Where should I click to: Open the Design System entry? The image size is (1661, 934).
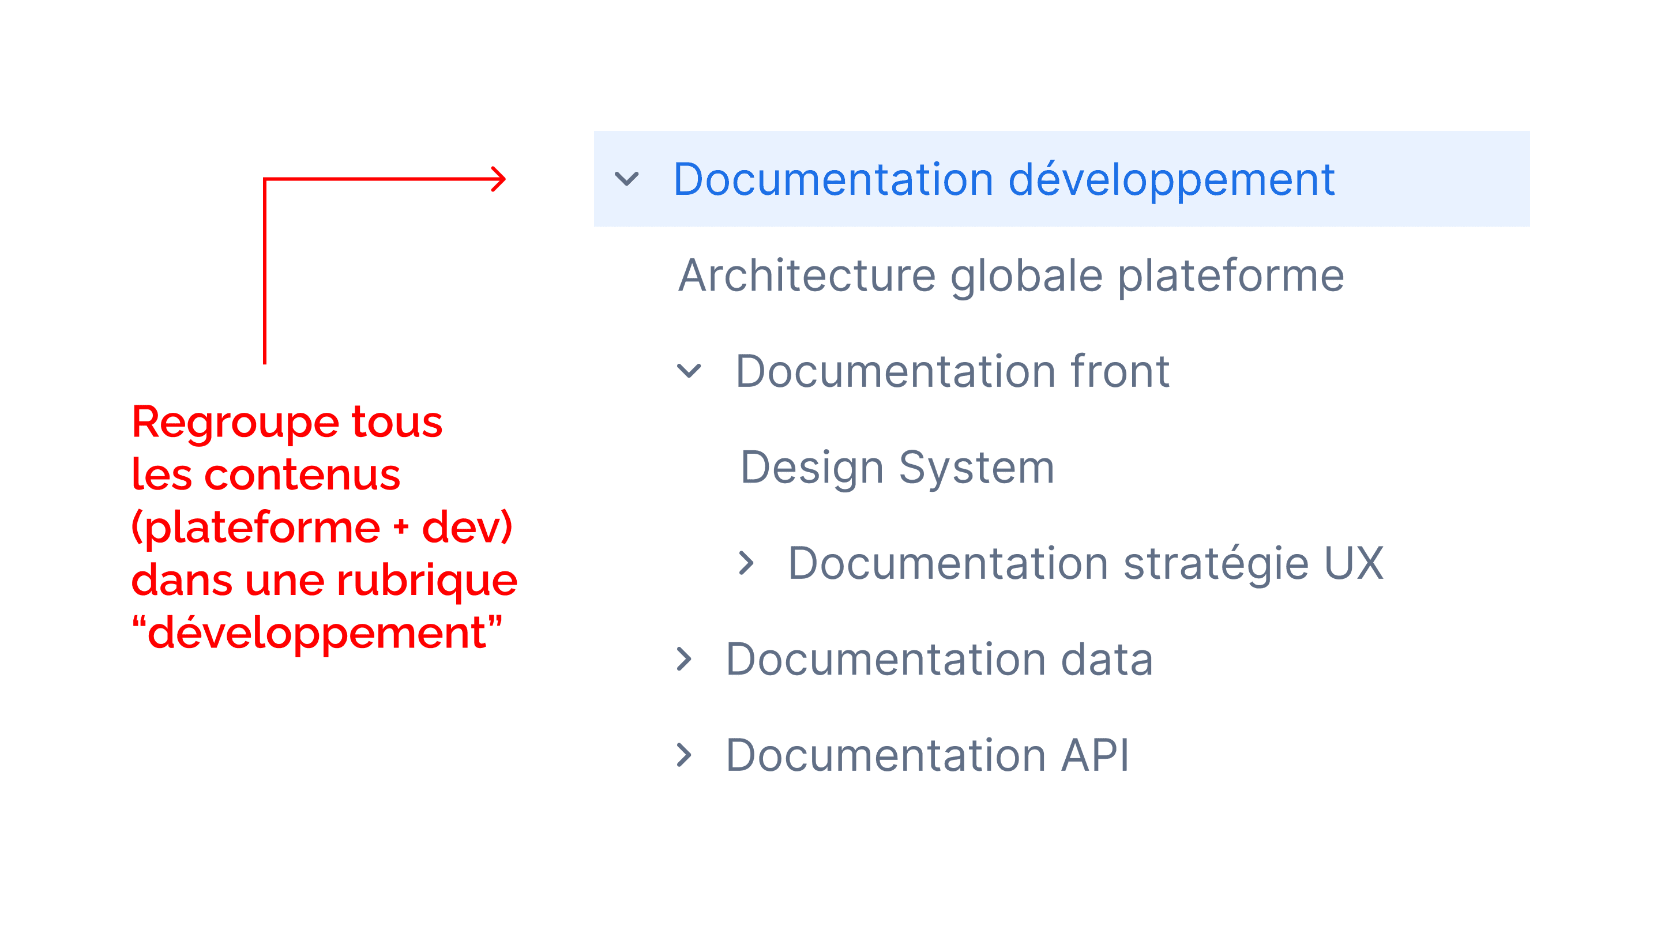(897, 466)
